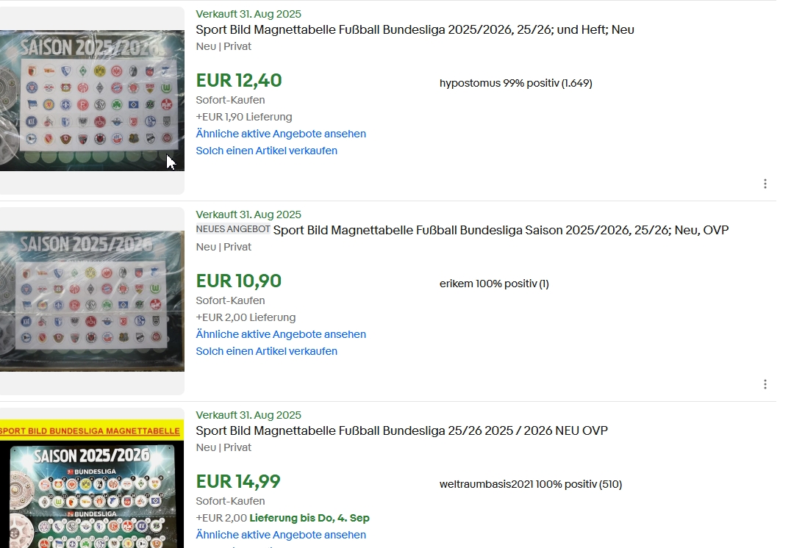Open listing title ending "und Heft; Neu"
Image resolution: width=805 pixels, height=548 pixels.
(415, 30)
